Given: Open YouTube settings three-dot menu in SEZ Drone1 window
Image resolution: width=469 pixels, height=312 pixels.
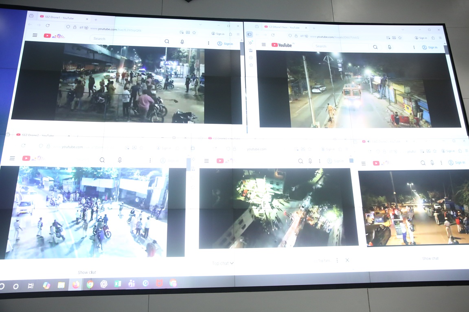Looking at the screenshot, I should 208,43.
